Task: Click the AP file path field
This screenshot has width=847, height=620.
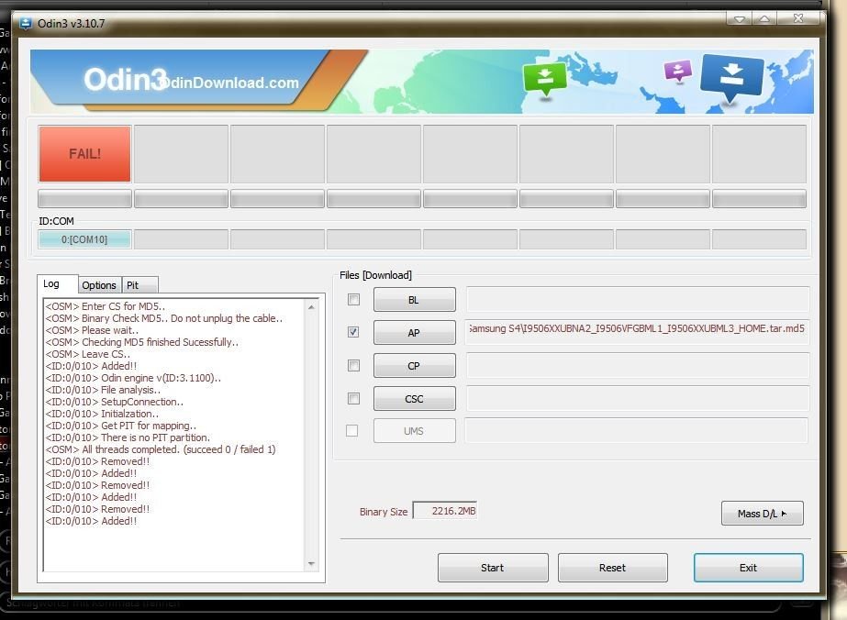Action: pos(638,332)
